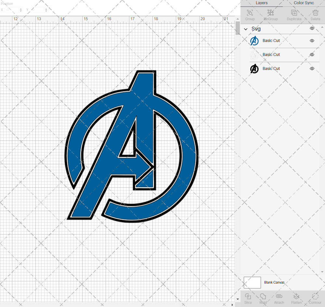325x307 pixels.
Task: Click the Attach paperclip icon
Action: [279, 296]
